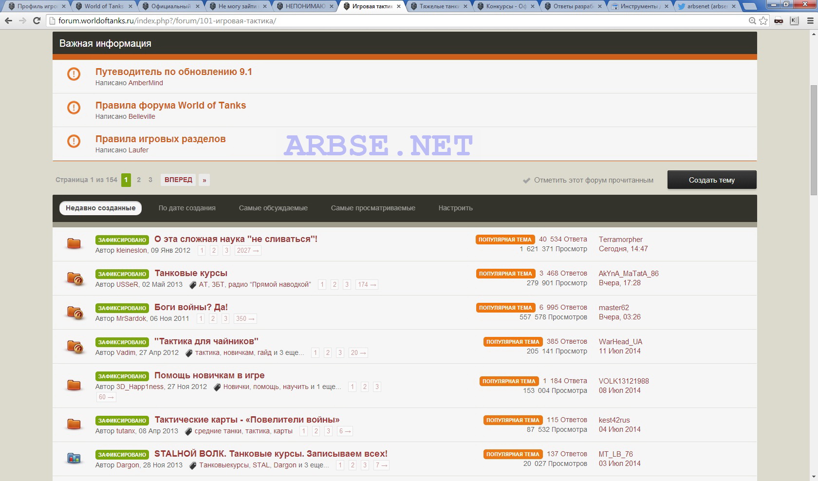Select the По дате создания sorting tab
Screen dimensions: 818x481
click(187, 208)
